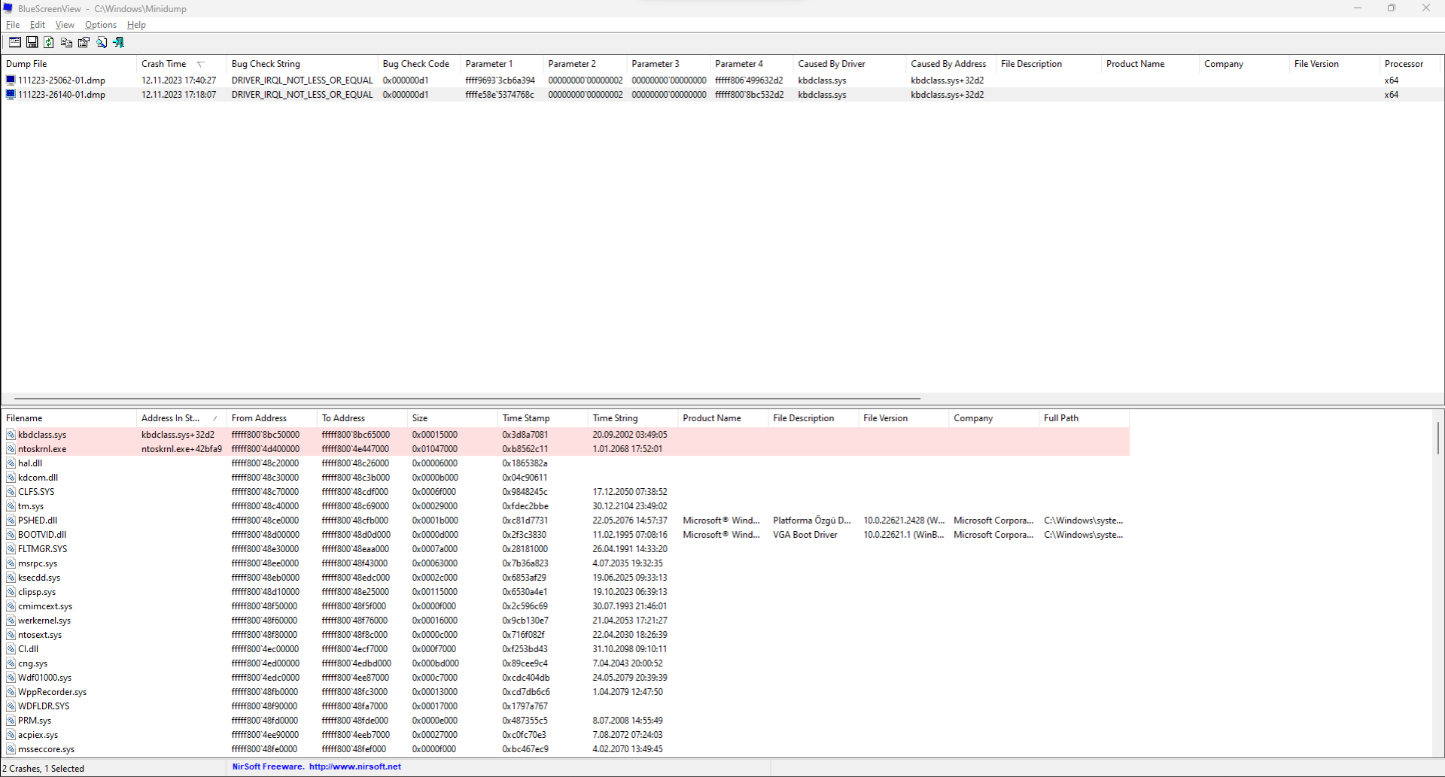Sort crashes by the Crash Time column header
Screen dimensions: 1445x777
[x=181, y=64]
